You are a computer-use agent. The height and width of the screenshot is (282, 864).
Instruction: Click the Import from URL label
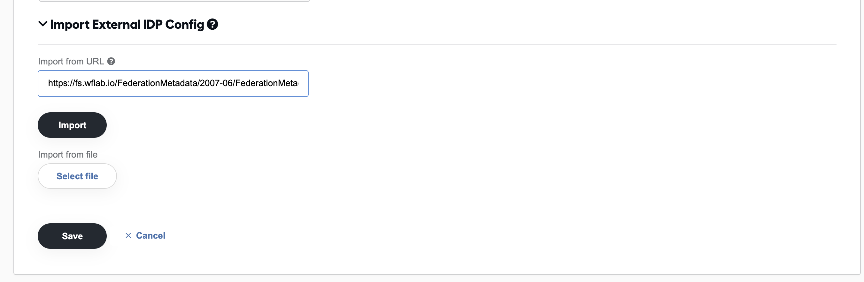click(x=71, y=61)
